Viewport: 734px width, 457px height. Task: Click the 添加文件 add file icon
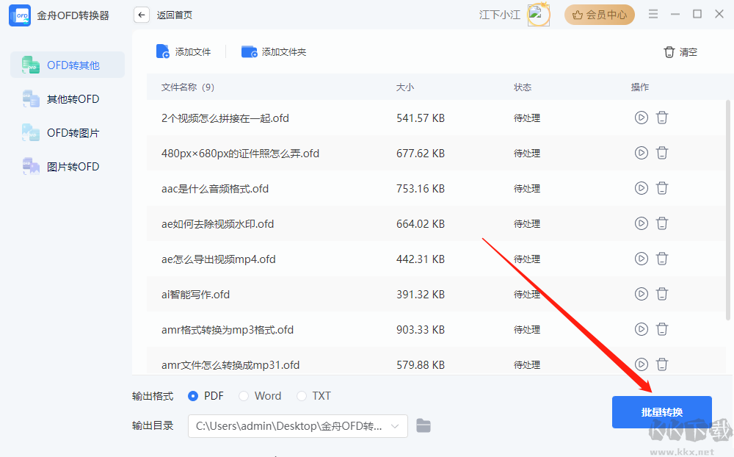[x=163, y=51]
